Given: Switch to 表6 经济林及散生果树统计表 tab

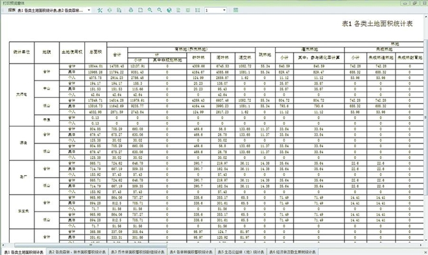Looking at the screenshot, I should tap(292, 252).
